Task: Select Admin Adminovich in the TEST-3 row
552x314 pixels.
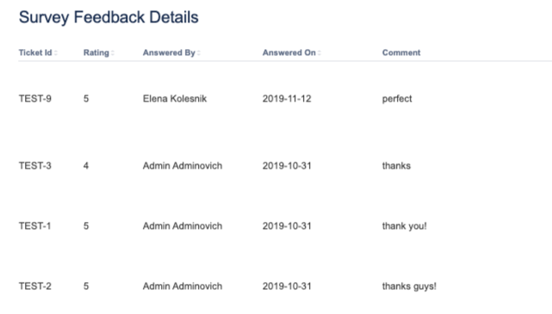Action: coord(183,166)
